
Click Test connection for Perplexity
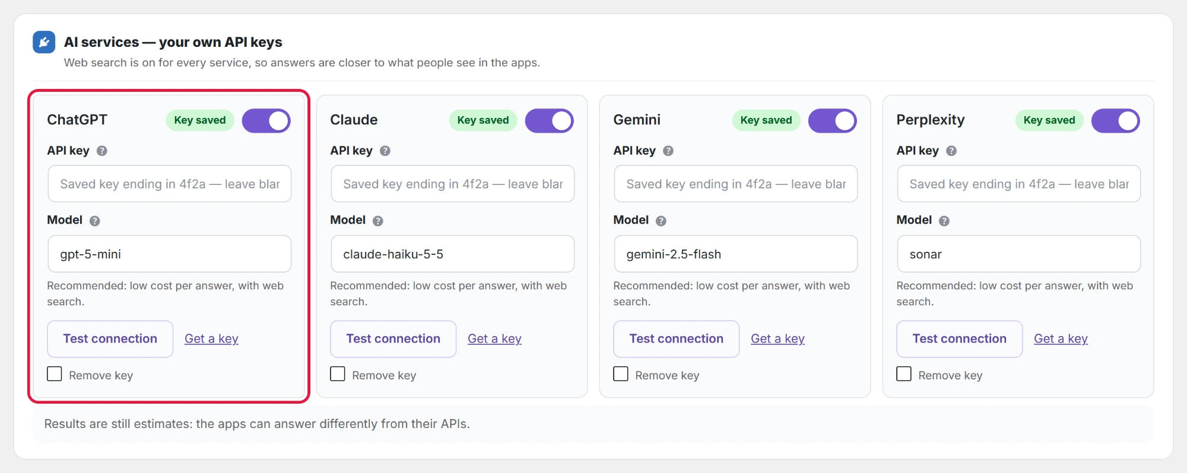click(960, 339)
